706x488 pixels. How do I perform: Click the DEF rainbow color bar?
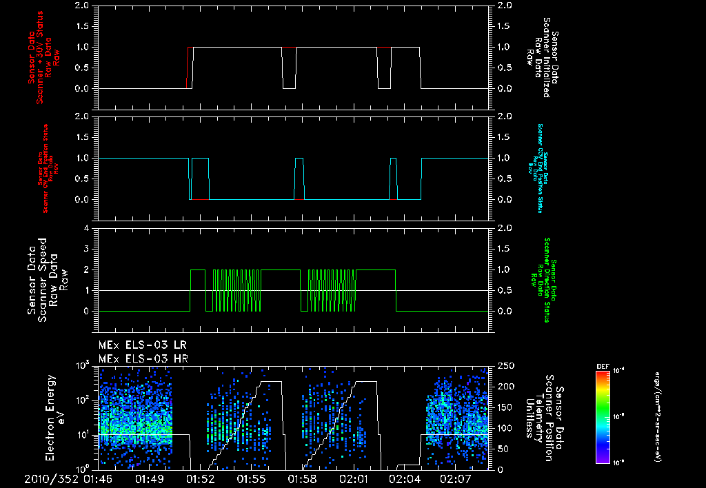[603, 417]
